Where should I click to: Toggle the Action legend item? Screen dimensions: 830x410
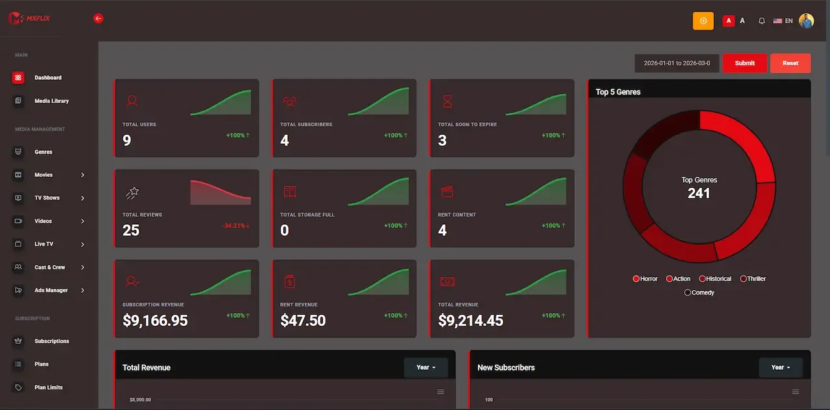678,279
